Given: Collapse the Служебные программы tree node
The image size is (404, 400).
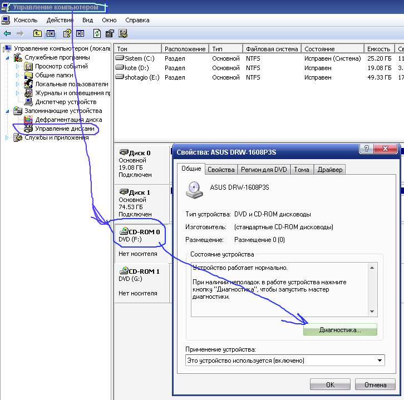Looking at the screenshot, I should (x=7, y=58).
